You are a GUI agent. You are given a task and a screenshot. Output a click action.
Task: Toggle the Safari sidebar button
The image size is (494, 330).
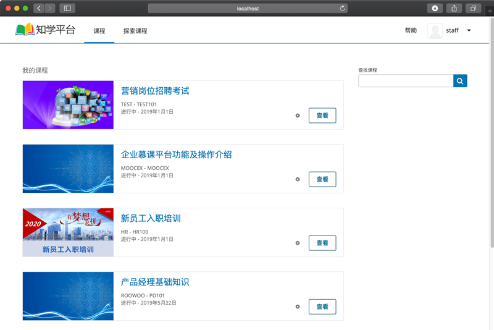tap(67, 8)
